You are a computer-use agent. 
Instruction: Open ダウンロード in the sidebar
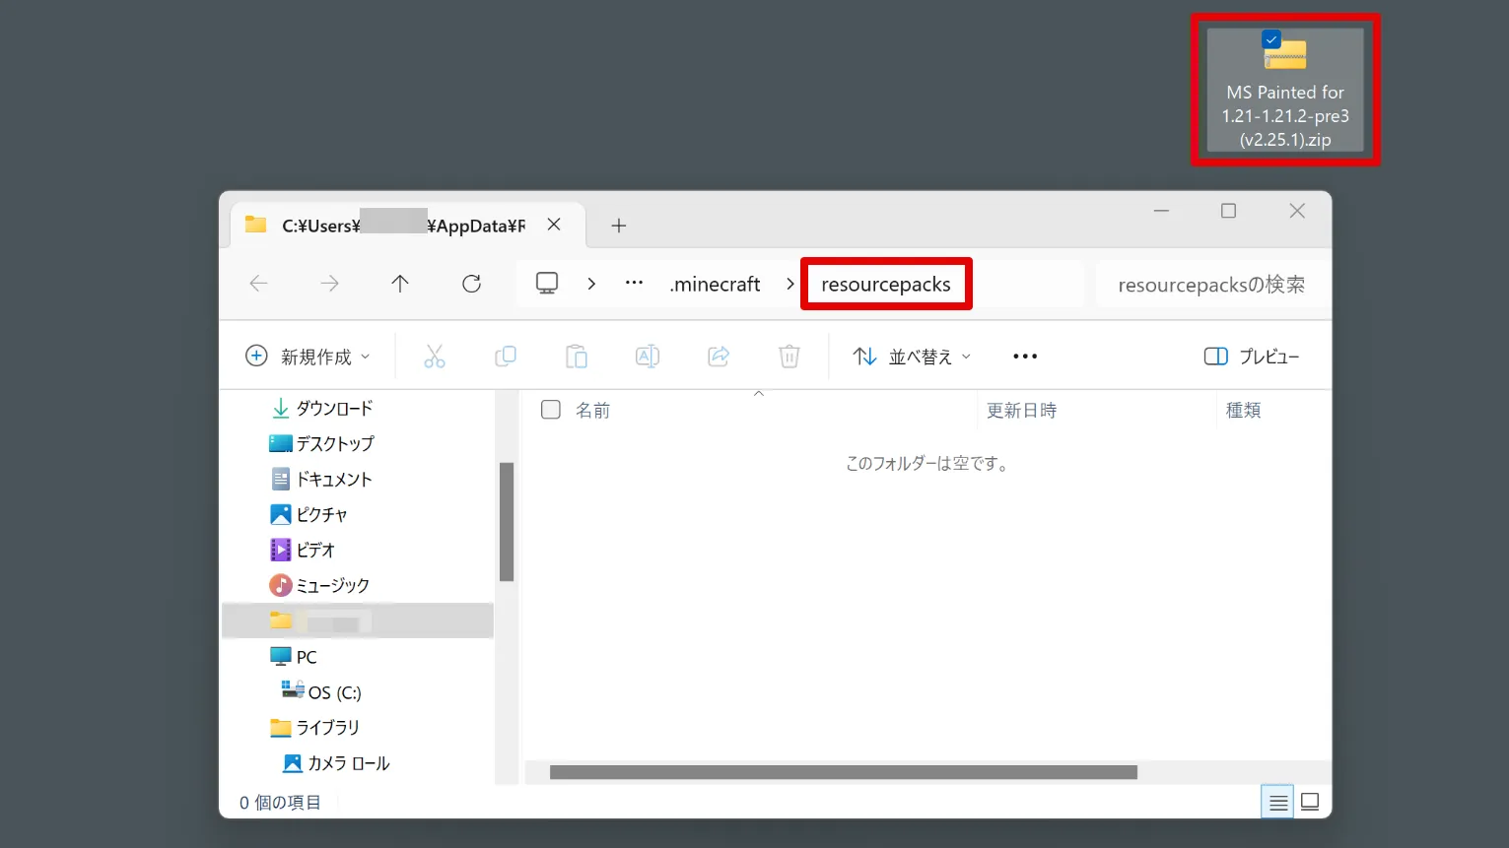322,408
